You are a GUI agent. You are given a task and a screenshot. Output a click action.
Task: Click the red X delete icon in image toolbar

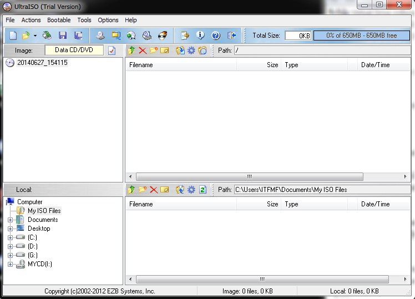pos(143,50)
